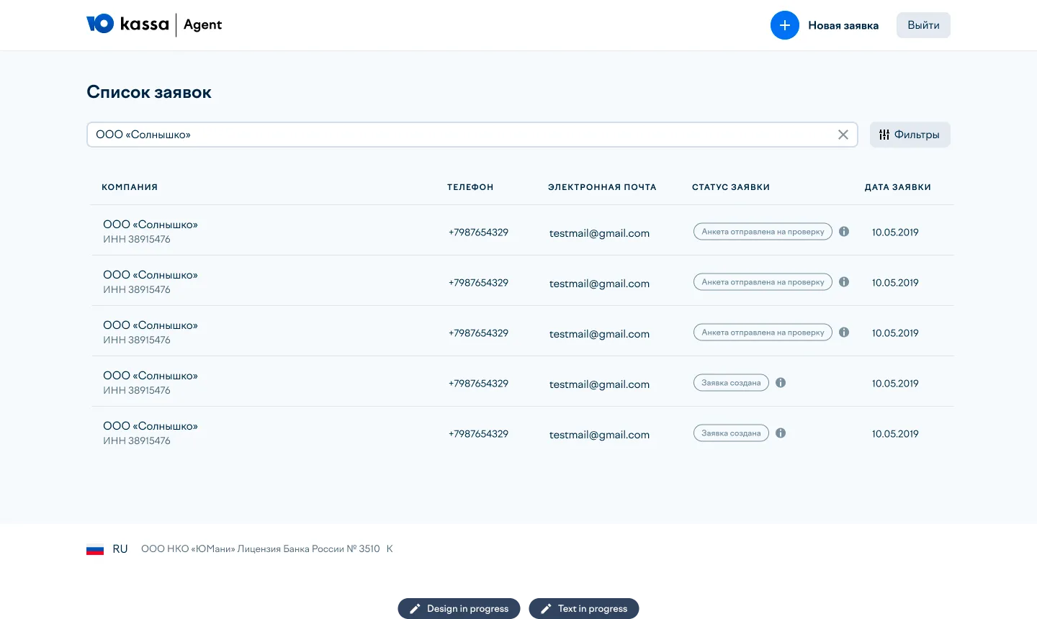Click info icon in fifth table row

click(781, 433)
